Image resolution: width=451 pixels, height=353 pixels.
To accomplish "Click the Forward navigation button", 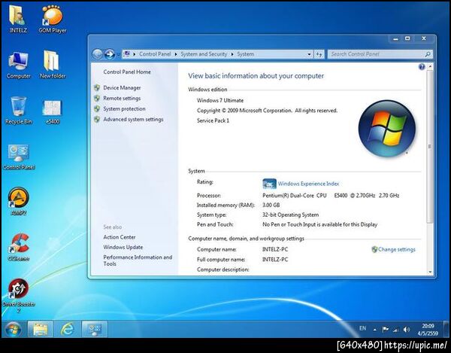I will coord(109,54).
